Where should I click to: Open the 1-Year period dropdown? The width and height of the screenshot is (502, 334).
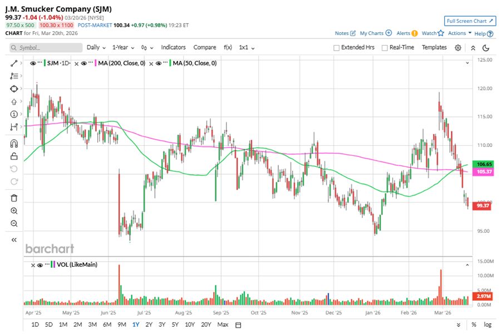click(123, 47)
